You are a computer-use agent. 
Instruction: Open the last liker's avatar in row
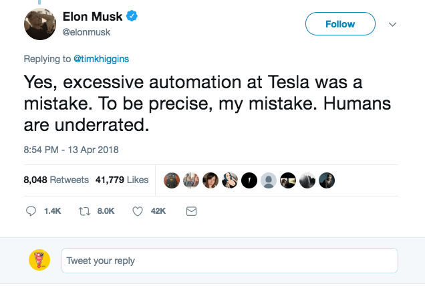click(327, 180)
